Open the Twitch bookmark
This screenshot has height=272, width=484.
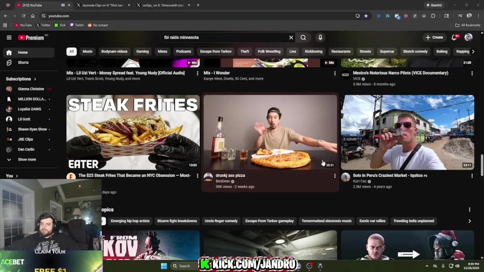coord(77,25)
